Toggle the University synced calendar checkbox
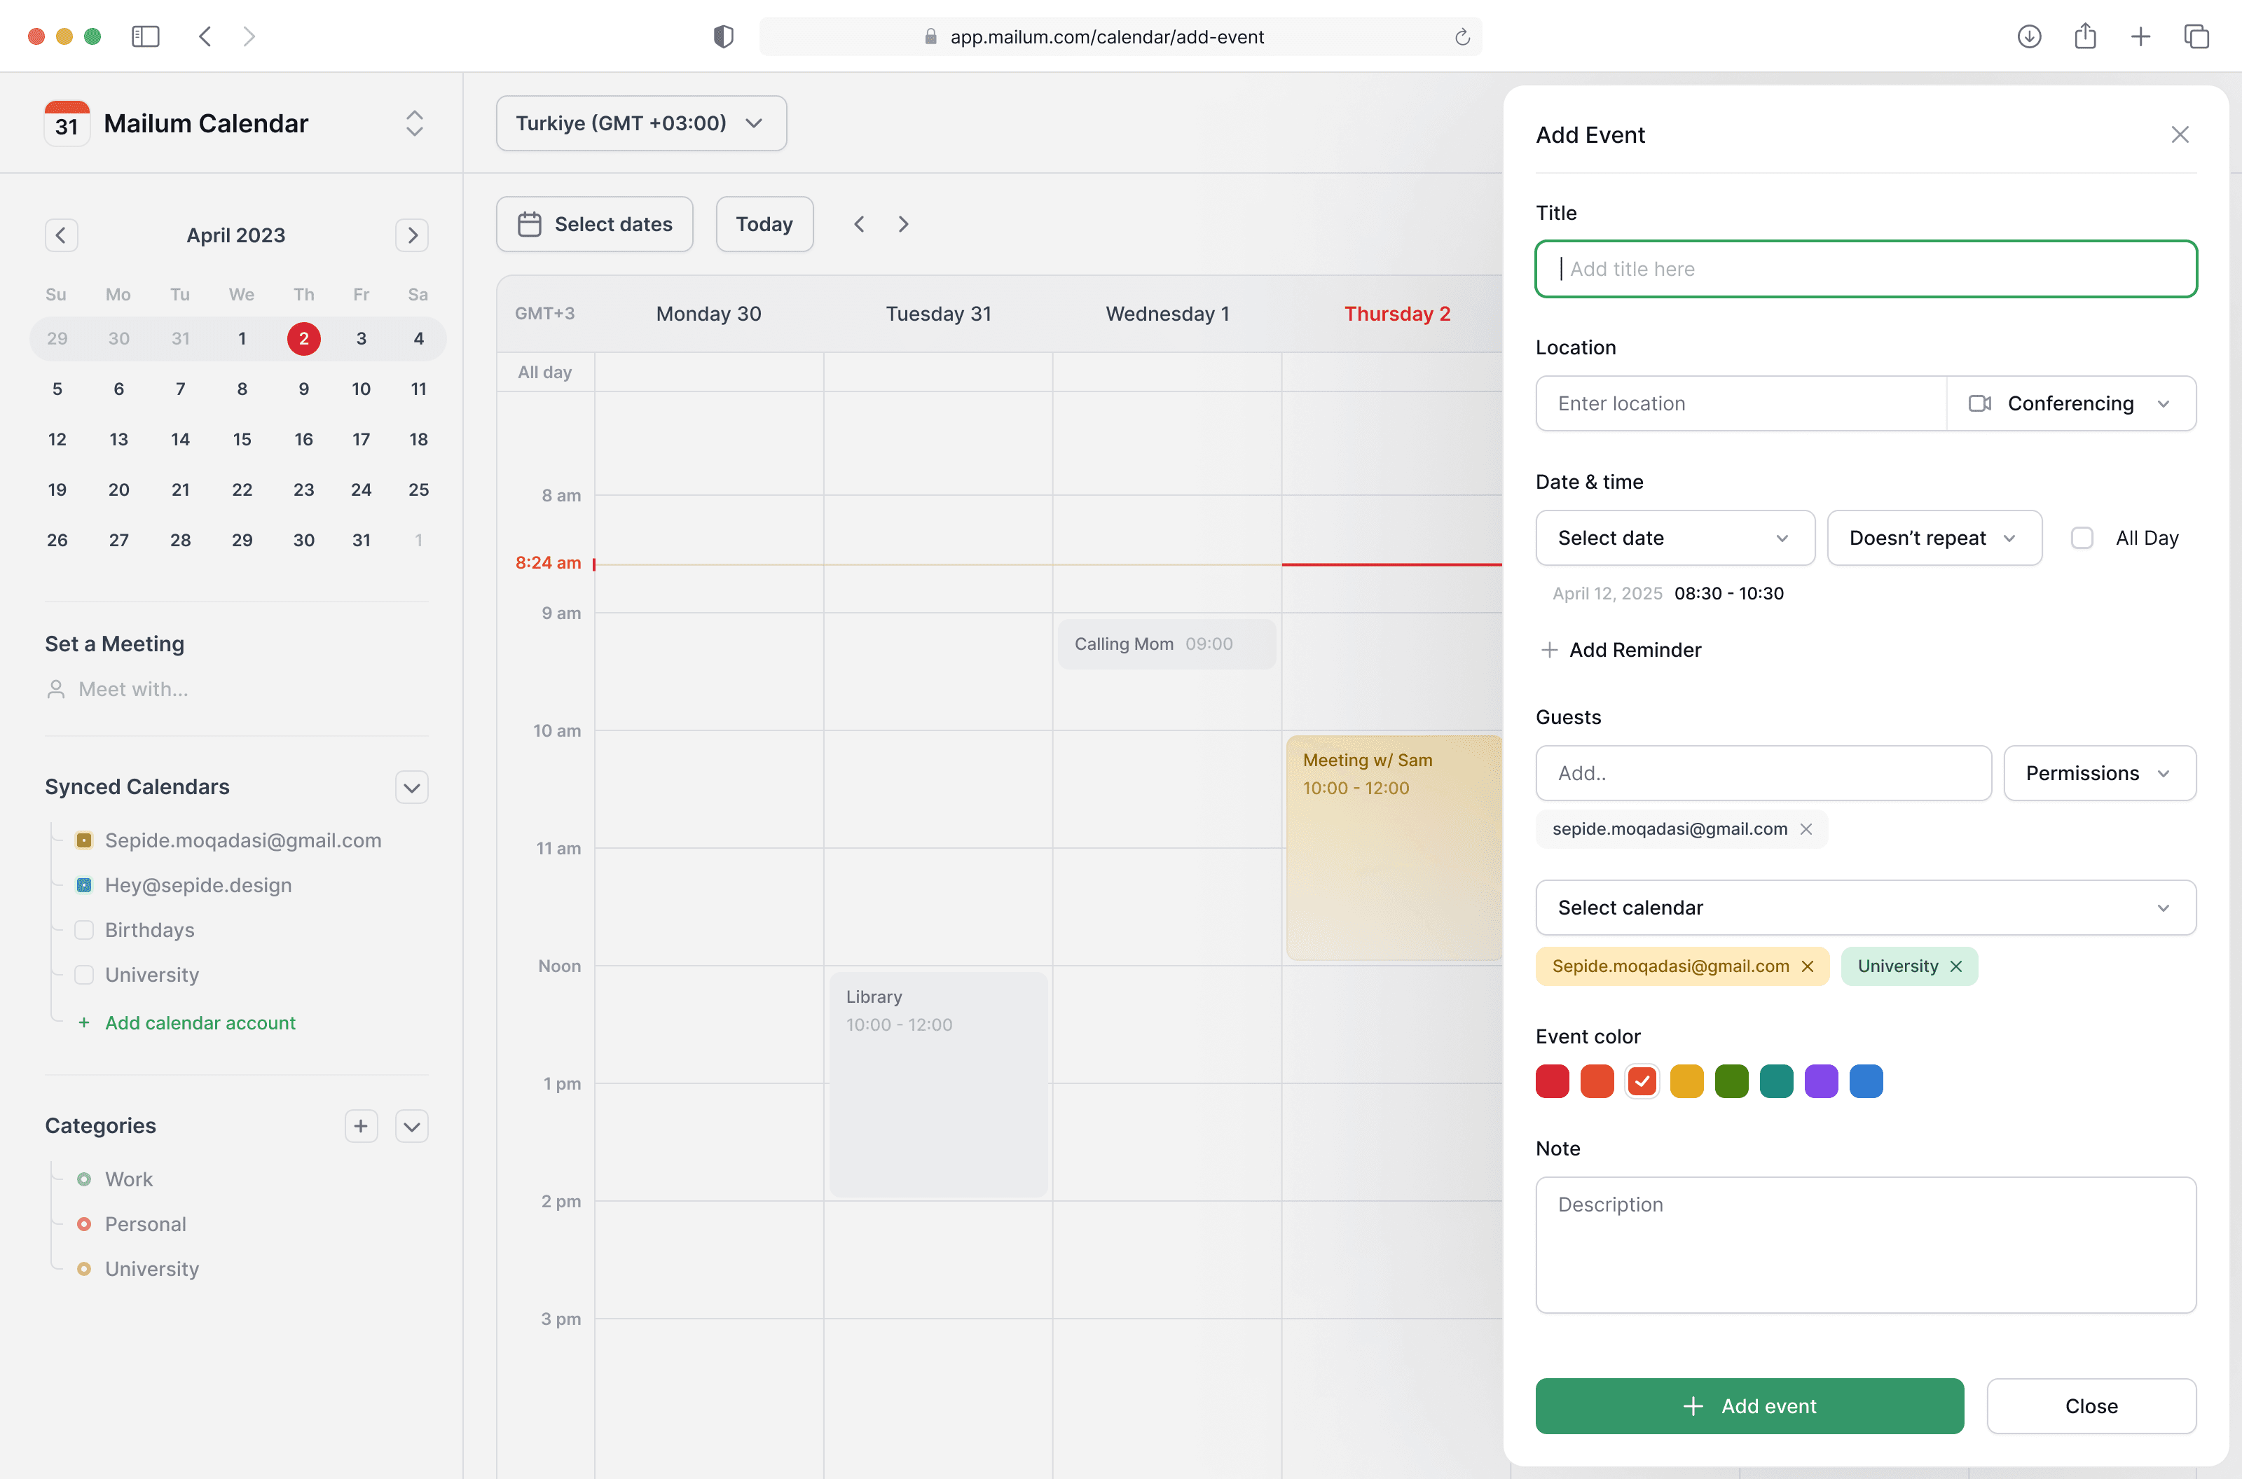This screenshot has height=1479, width=2242. [84, 974]
